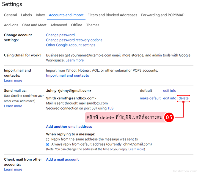Switch to the Labels tab

26,15
